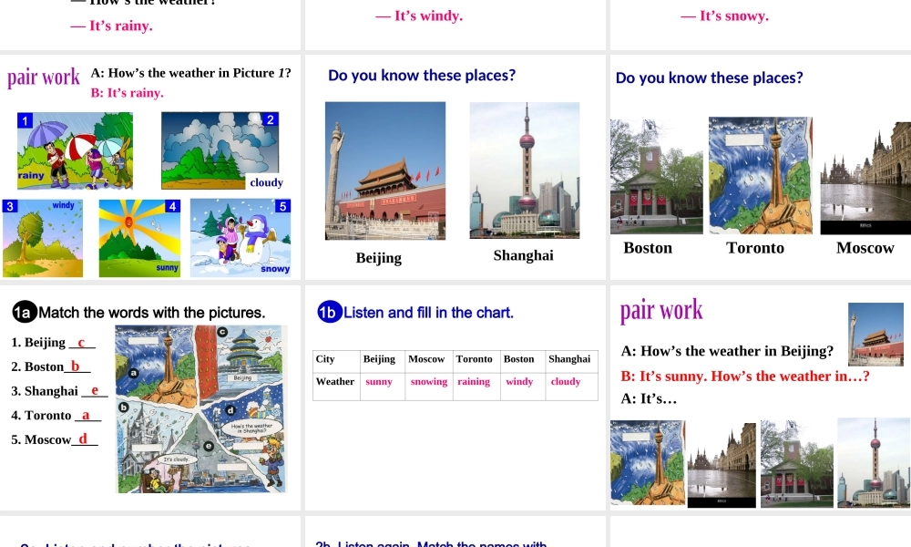Click the 'Shanghai' column cell in the chart
The width and height of the screenshot is (911, 547).
pyautogui.click(x=572, y=362)
